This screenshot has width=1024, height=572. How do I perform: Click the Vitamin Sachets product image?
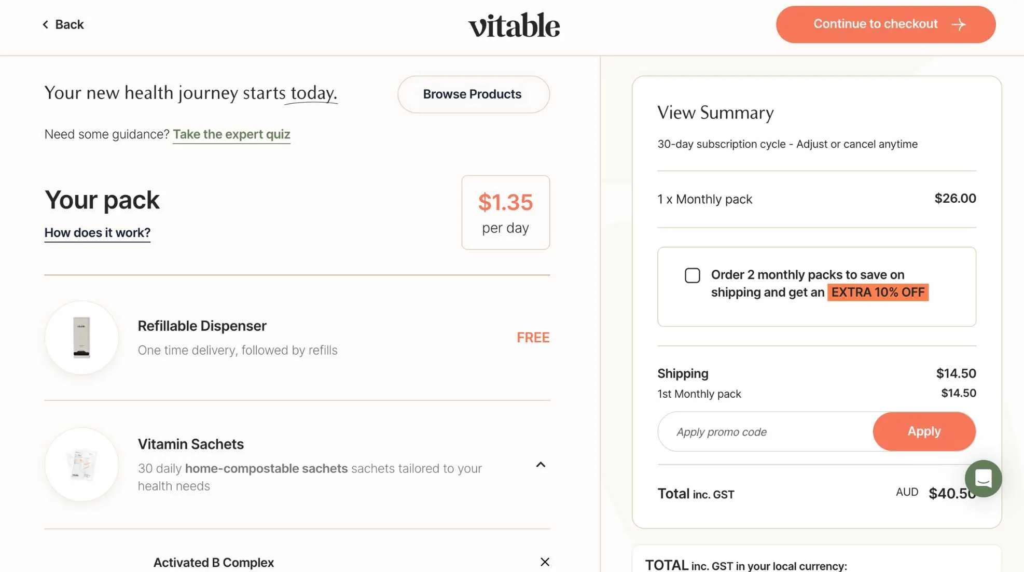pyautogui.click(x=81, y=465)
